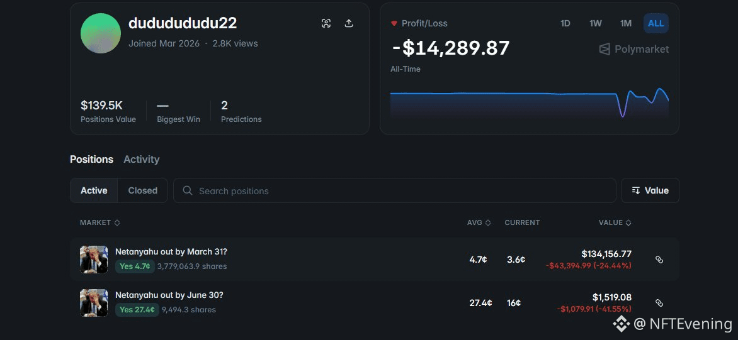738x340 pixels.
Task: Click the red Profit/Loss indicator icon
Action: coord(394,23)
